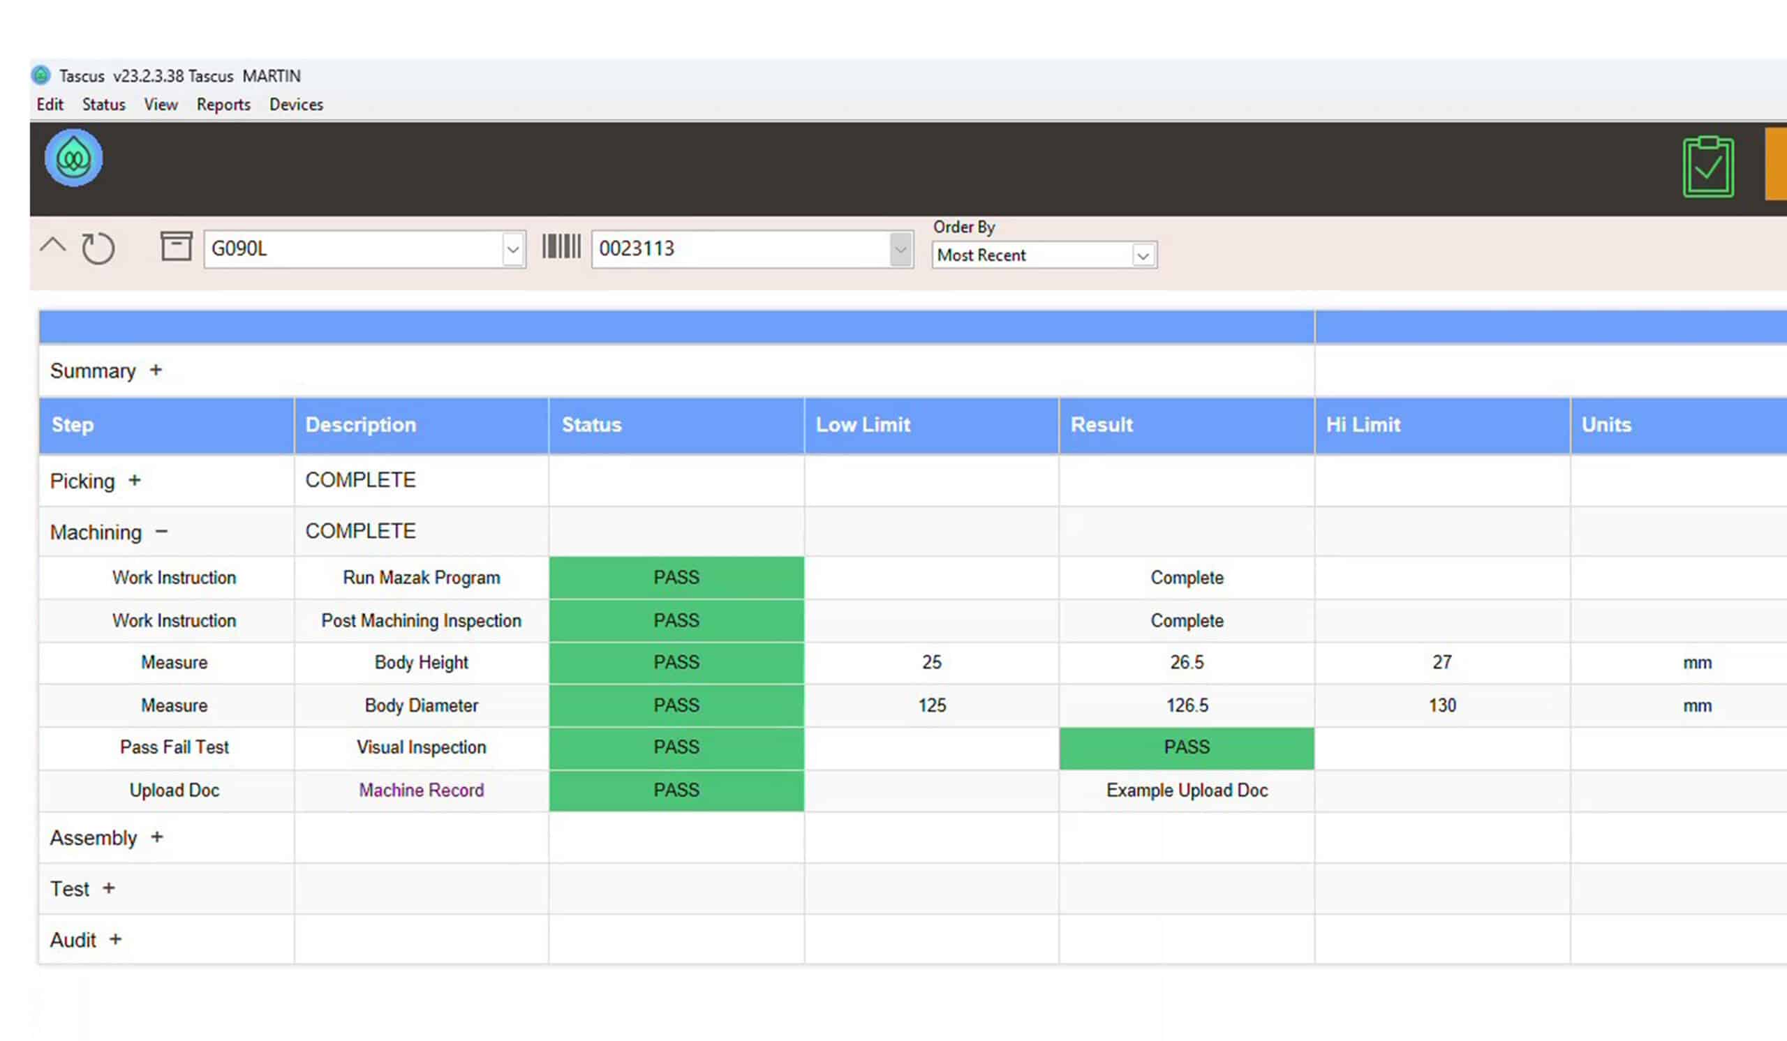Open the green clipboard checkmark icon

pyautogui.click(x=1708, y=167)
